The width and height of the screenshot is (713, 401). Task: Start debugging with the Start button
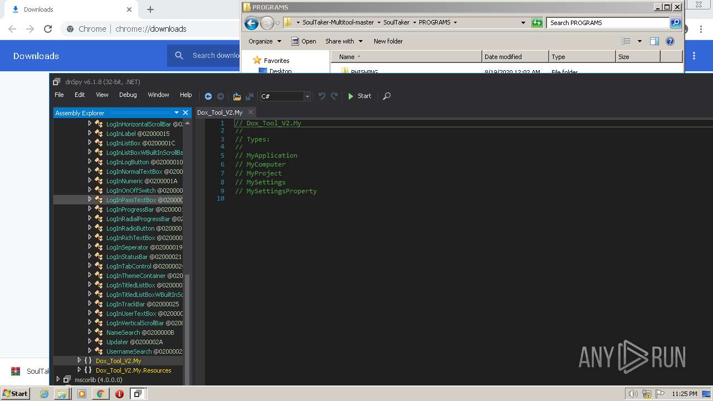tap(359, 96)
